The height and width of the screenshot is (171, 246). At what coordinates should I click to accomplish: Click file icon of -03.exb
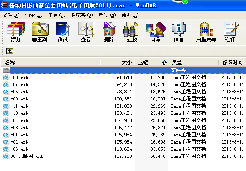pyautogui.click(x=6, y=128)
